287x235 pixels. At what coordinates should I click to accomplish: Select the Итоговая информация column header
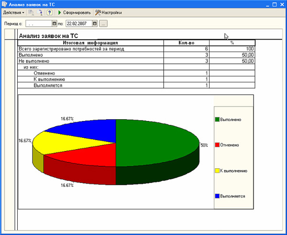click(90, 43)
